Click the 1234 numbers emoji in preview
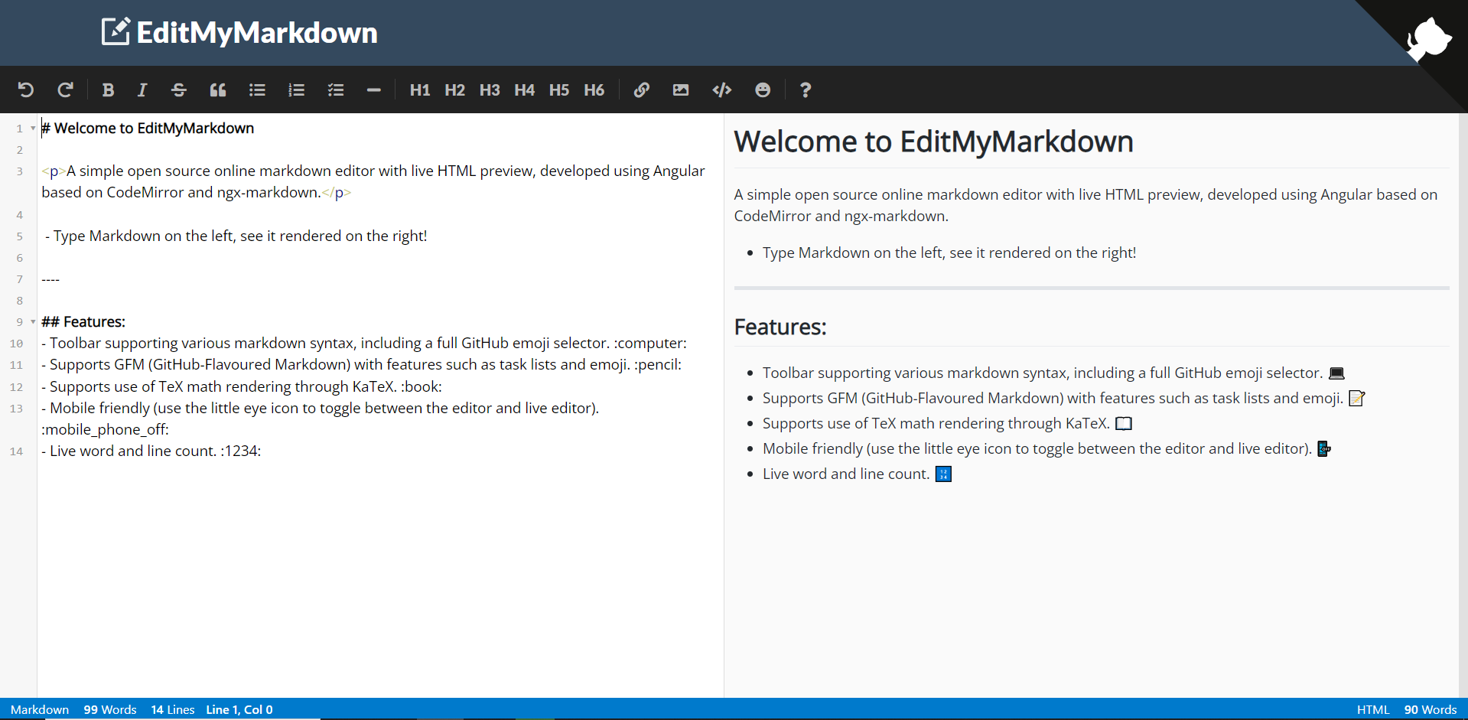This screenshot has width=1468, height=720. pyautogui.click(x=943, y=474)
